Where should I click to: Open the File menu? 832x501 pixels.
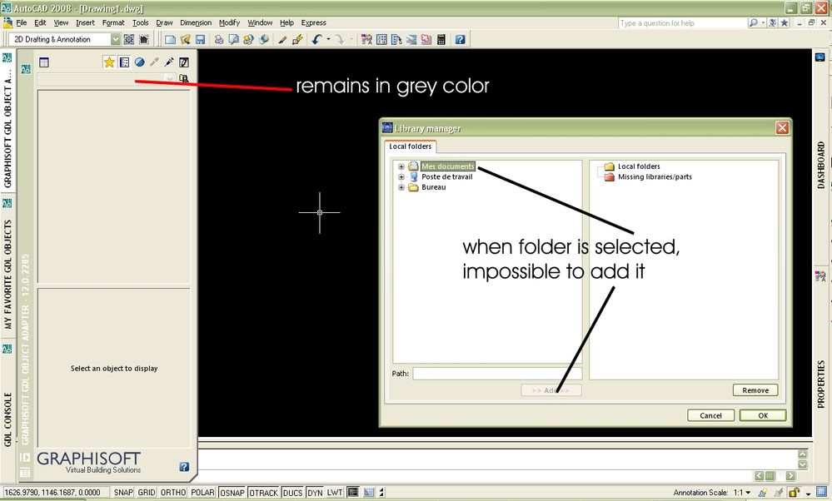coord(21,22)
